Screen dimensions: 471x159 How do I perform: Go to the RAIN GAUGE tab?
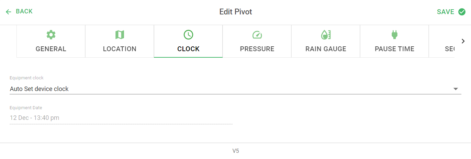pyautogui.click(x=326, y=41)
